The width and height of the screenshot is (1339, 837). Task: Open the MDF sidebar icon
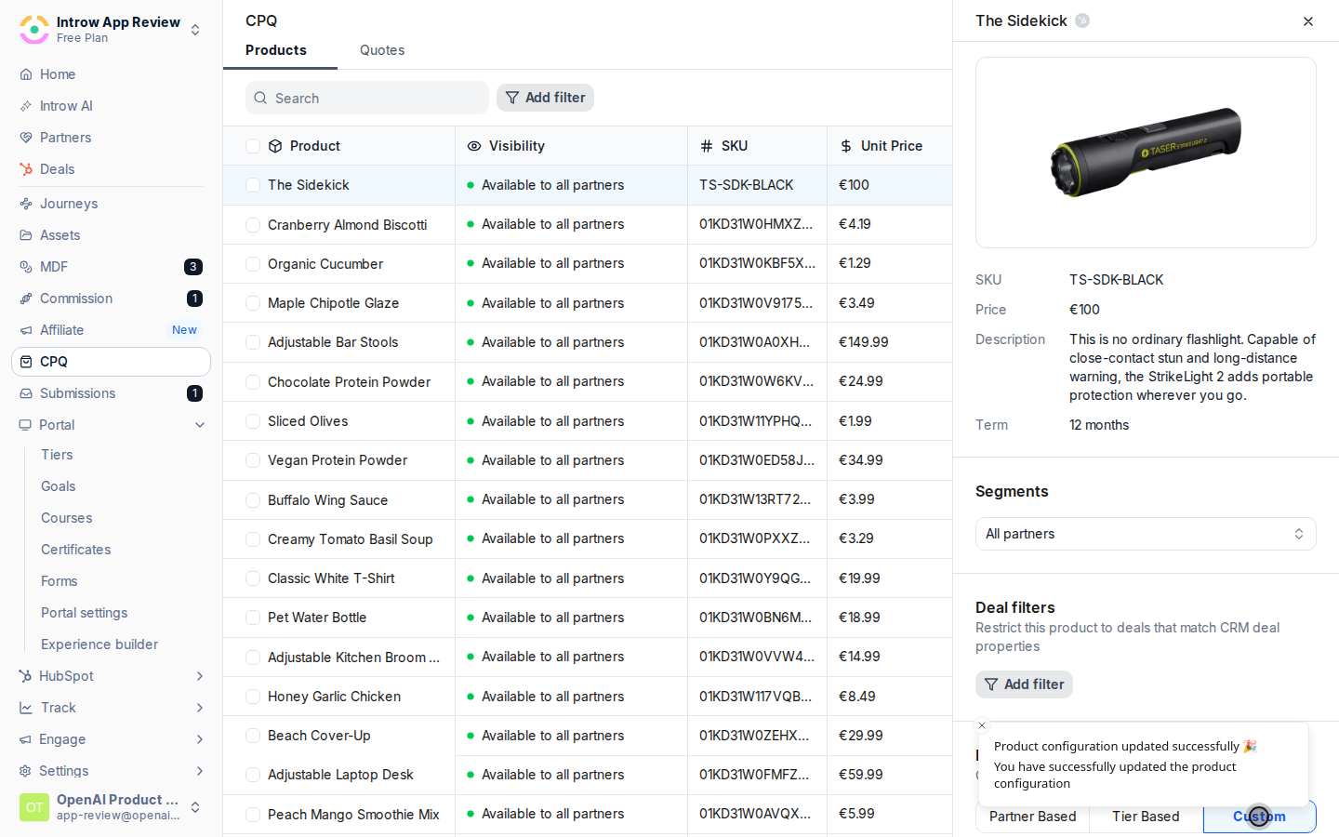pyautogui.click(x=26, y=267)
